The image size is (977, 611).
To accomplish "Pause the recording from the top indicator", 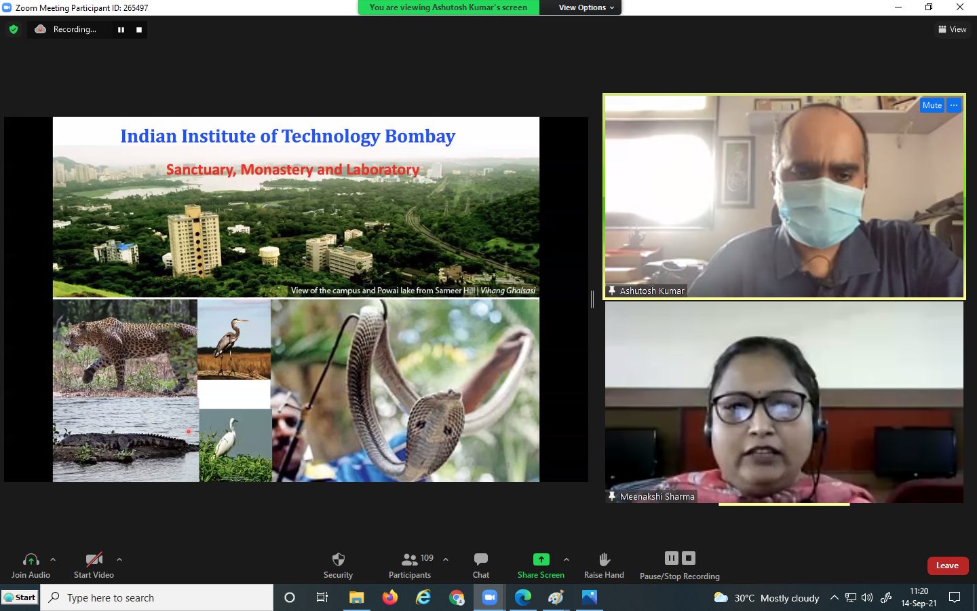I will [x=121, y=30].
